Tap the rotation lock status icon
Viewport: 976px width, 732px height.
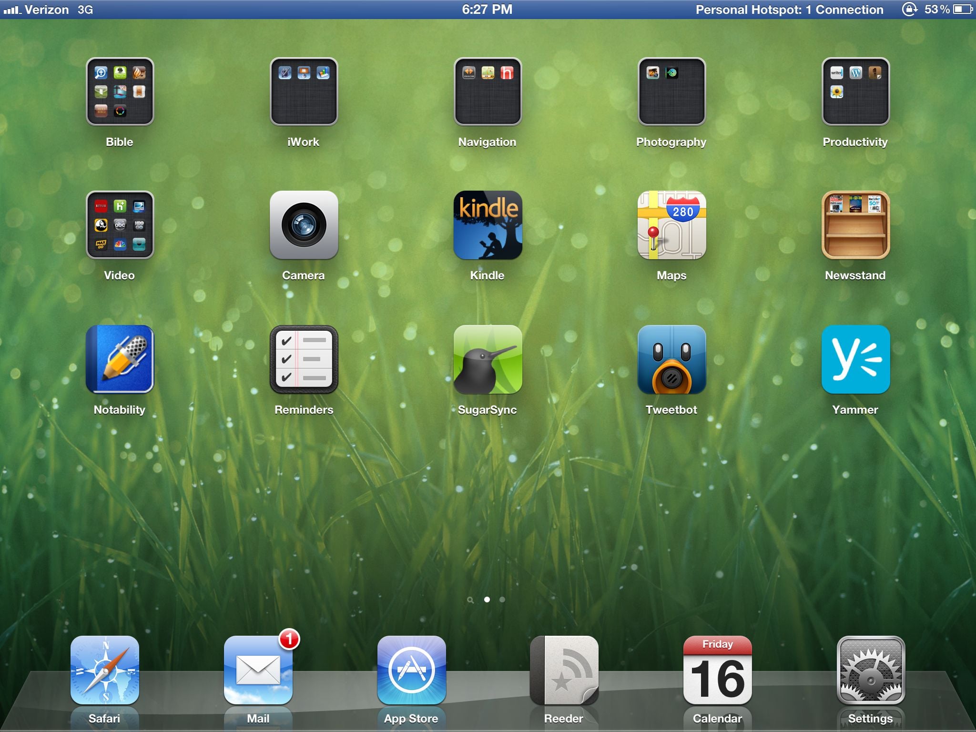(x=909, y=10)
